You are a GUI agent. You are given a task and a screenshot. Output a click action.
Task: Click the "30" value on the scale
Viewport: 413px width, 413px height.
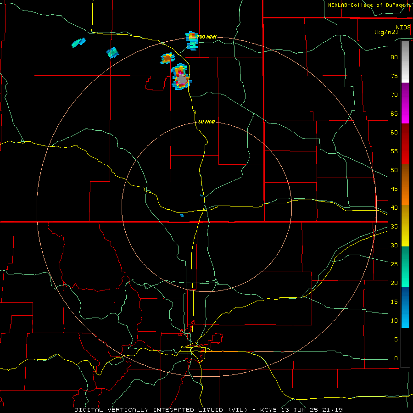394,245
